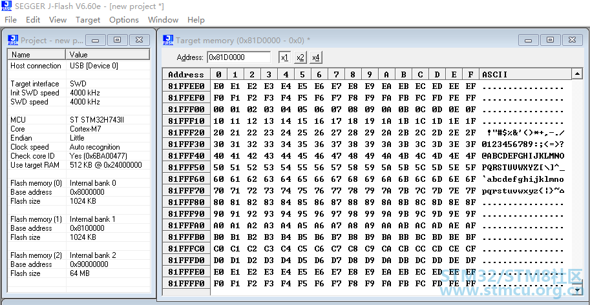Click address row header 81FFF00

tap(186, 110)
